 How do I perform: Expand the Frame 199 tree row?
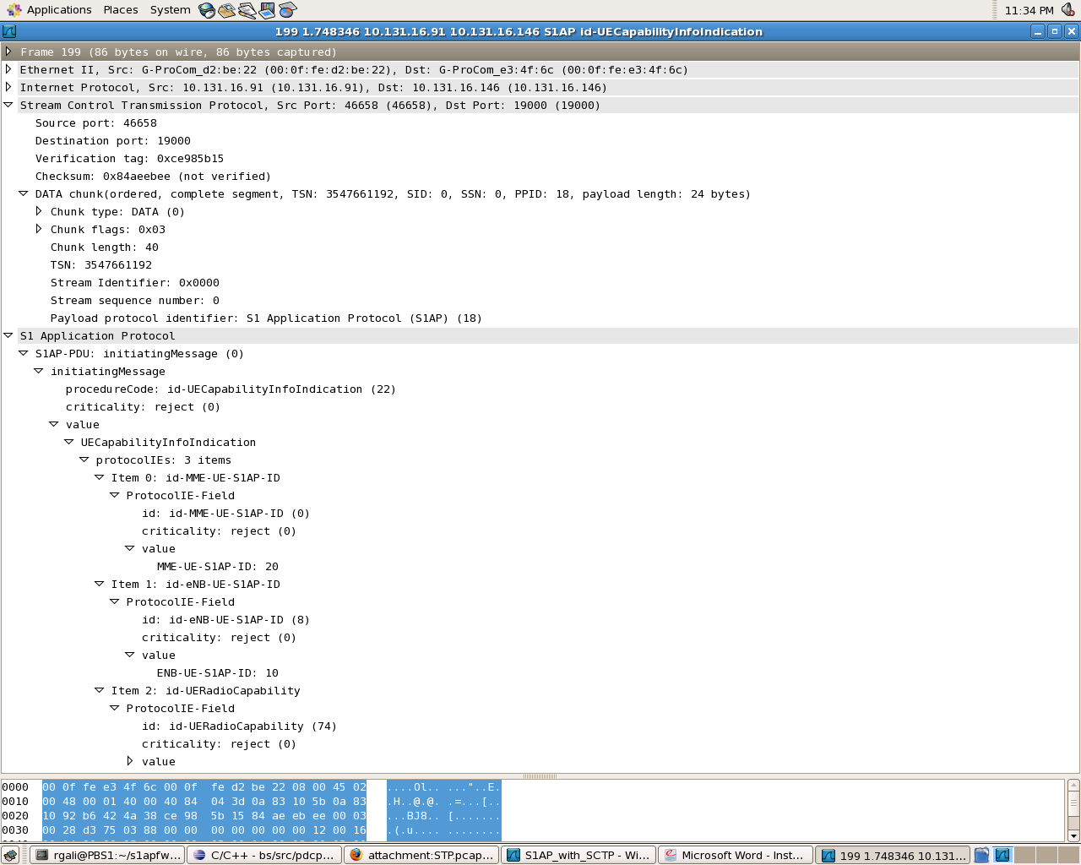[8, 52]
